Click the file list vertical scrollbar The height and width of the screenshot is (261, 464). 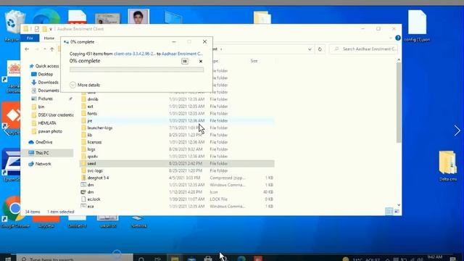(x=399, y=102)
